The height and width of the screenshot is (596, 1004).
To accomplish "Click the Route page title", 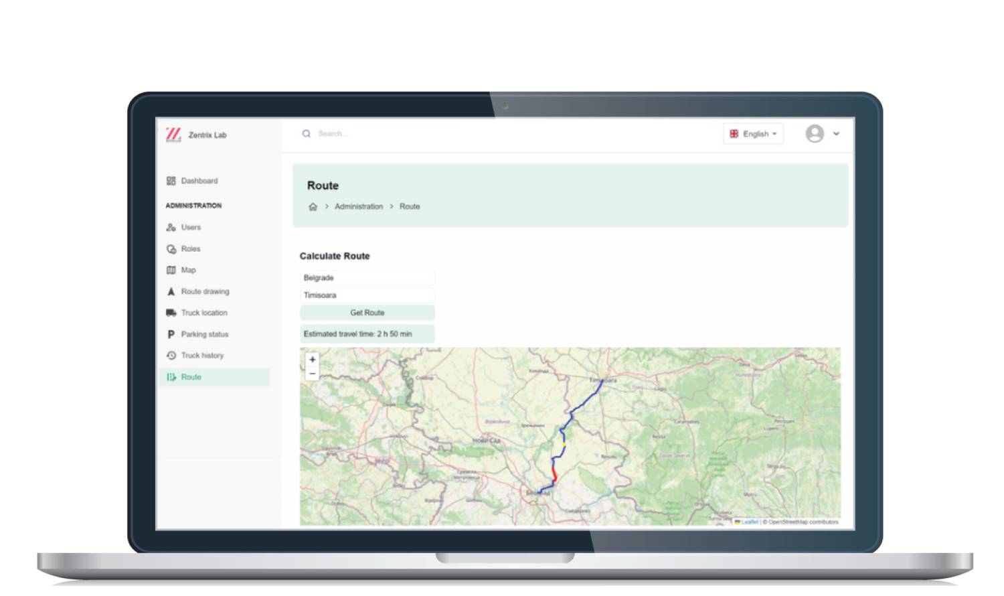I will tap(323, 185).
